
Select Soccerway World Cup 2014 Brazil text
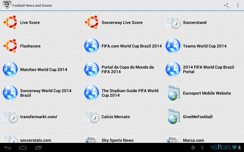point(46,93)
